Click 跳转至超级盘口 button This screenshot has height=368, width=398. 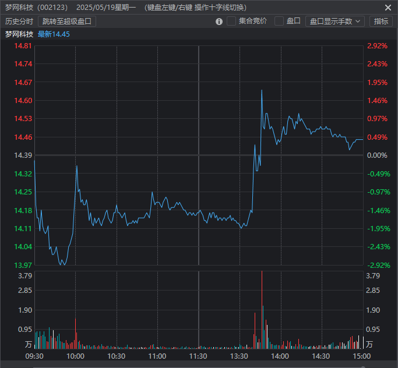(67, 22)
